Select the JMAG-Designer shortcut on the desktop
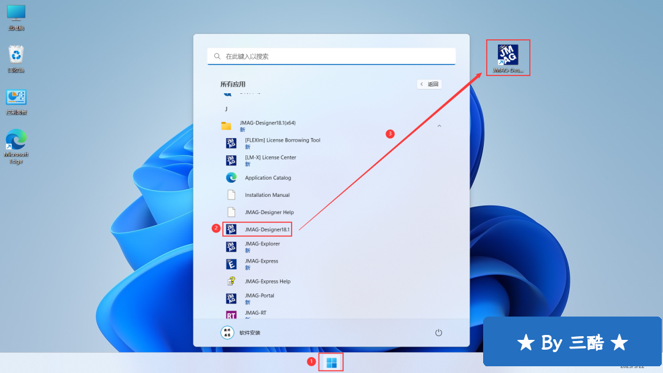Screen dimensions: 663x373 pyautogui.click(x=508, y=58)
